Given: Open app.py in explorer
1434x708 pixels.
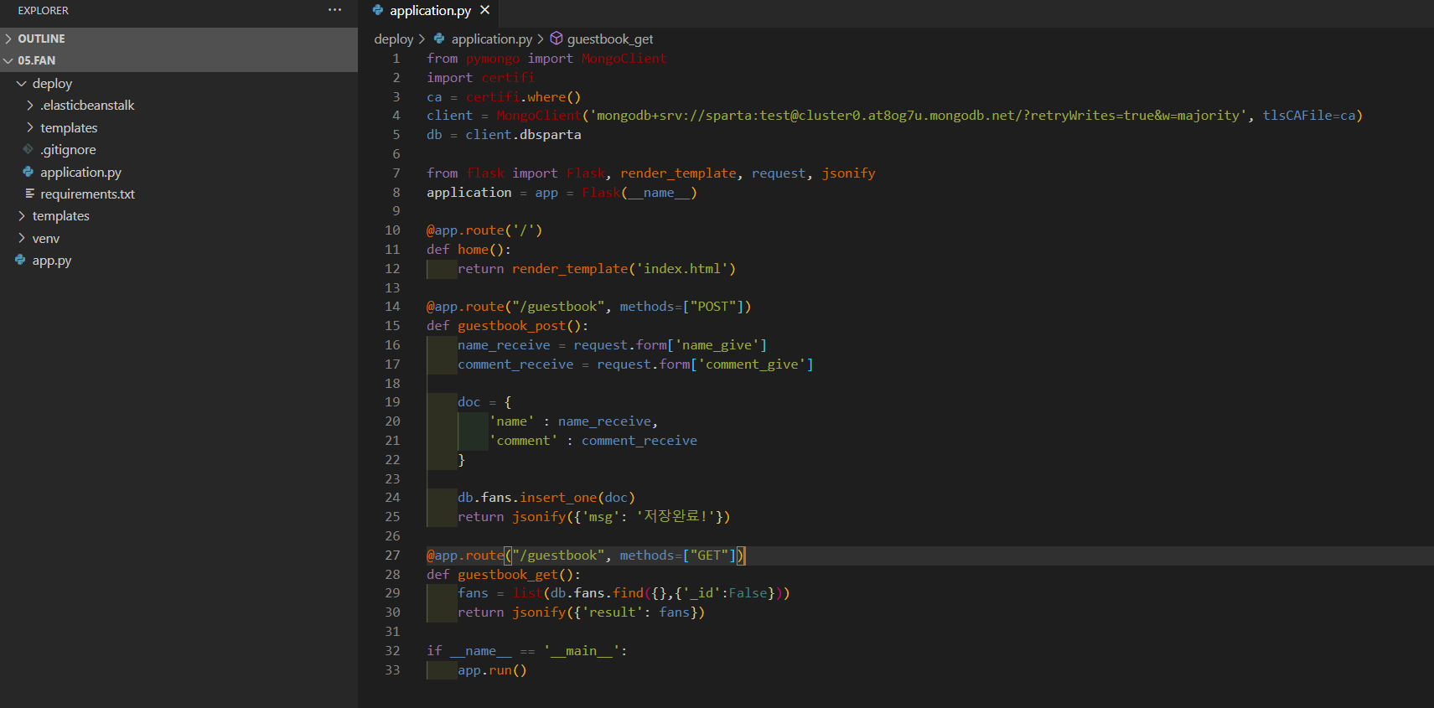Looking at the screenshot, I should (x=52, y=261).
